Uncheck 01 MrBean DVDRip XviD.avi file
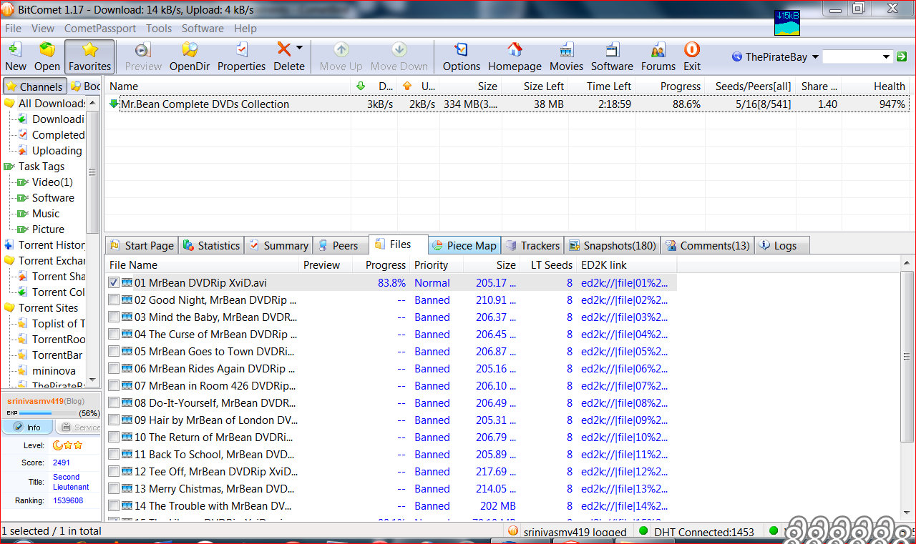The width and height of the screenshot is (916, 544). (x=114, y=283)
